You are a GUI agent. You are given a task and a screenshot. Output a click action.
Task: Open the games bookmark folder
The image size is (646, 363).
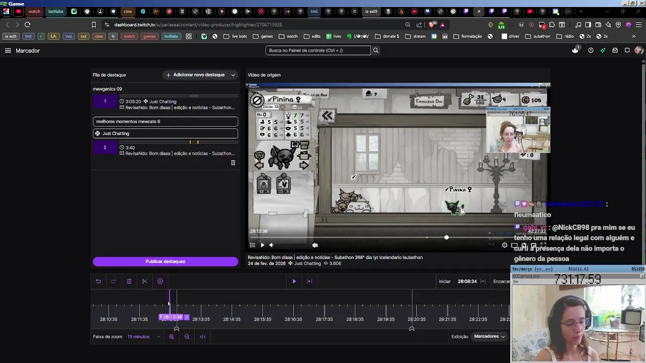click(263, 36)
